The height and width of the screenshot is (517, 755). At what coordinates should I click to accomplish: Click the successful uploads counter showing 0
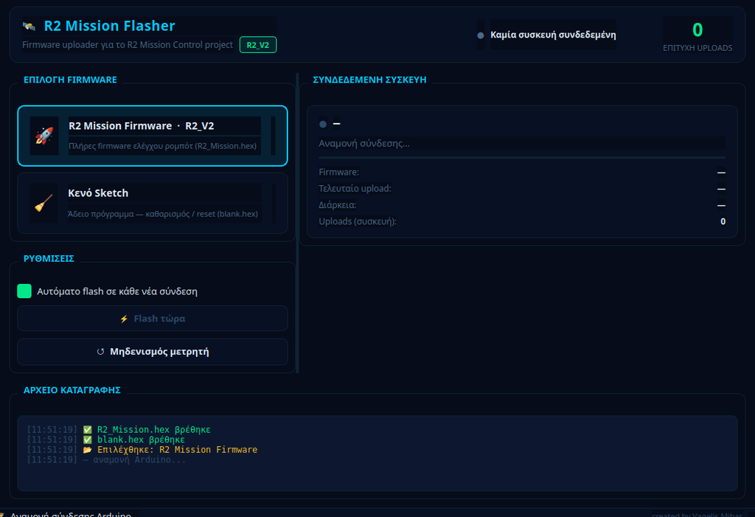click(x=697, y=30)
